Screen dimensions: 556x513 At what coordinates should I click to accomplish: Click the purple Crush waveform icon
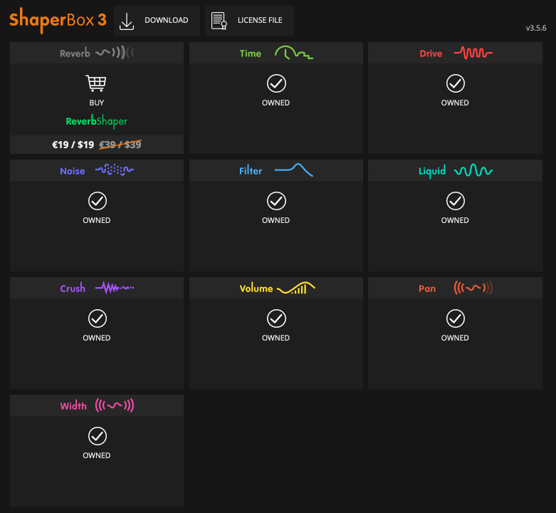[115, 288]
